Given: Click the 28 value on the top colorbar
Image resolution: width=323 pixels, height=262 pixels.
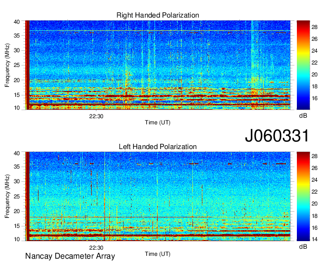Looking at the screenshot, I should 314,27.
